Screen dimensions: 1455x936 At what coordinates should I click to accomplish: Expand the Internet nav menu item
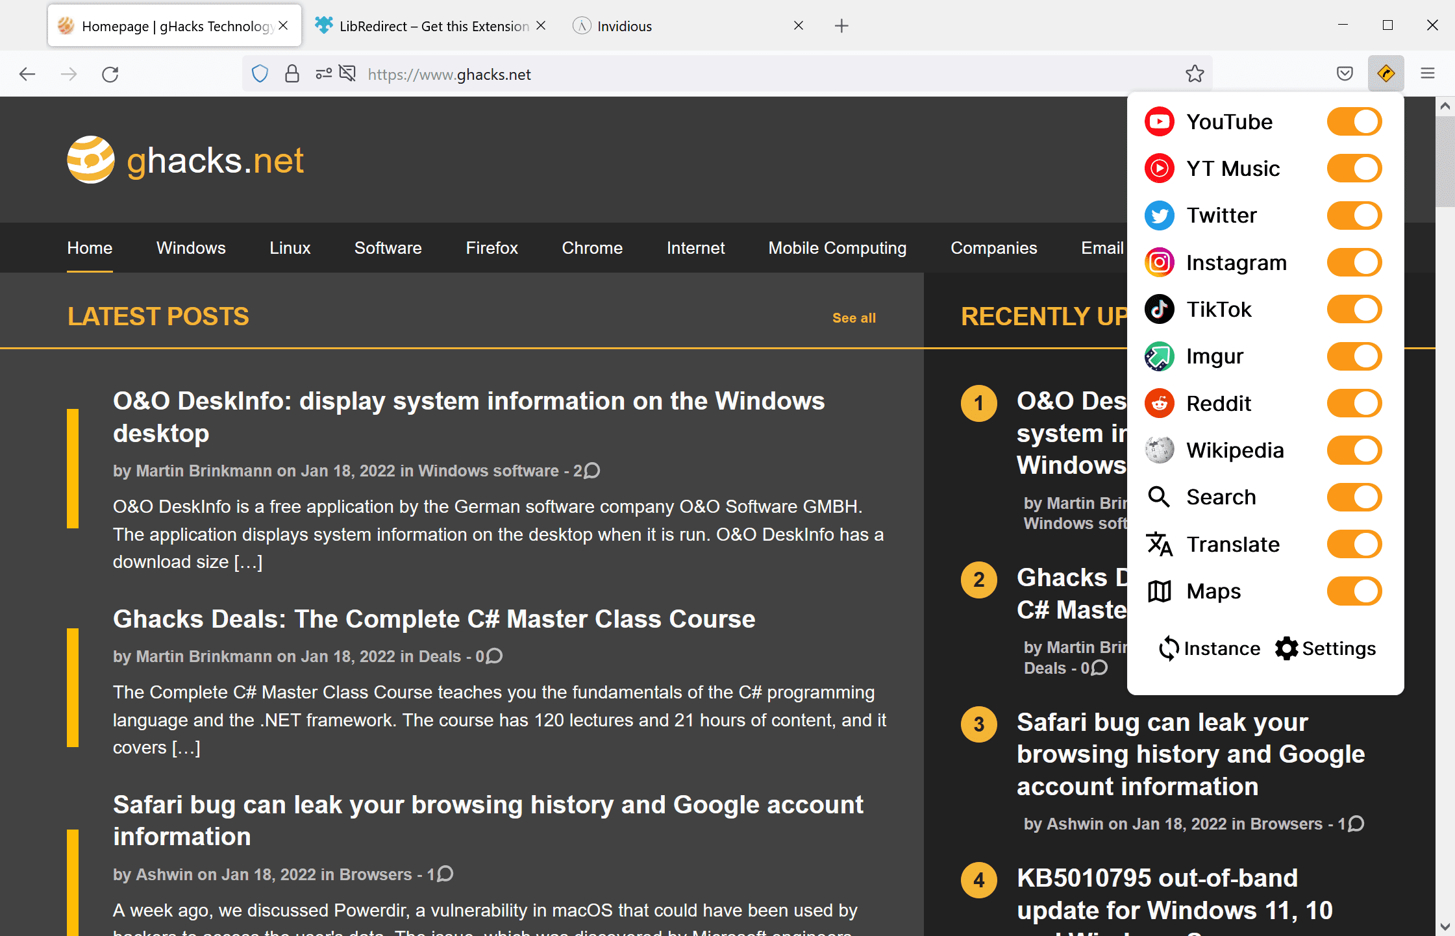[695, 247]
